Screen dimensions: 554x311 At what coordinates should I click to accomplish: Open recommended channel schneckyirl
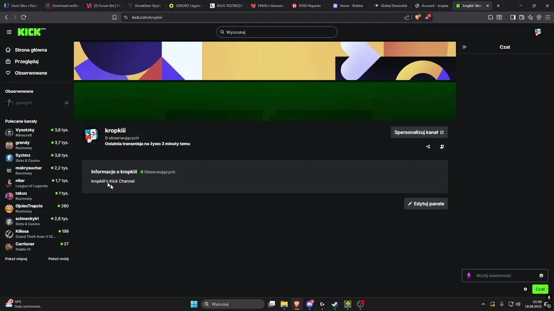click(x=37, y=221)
